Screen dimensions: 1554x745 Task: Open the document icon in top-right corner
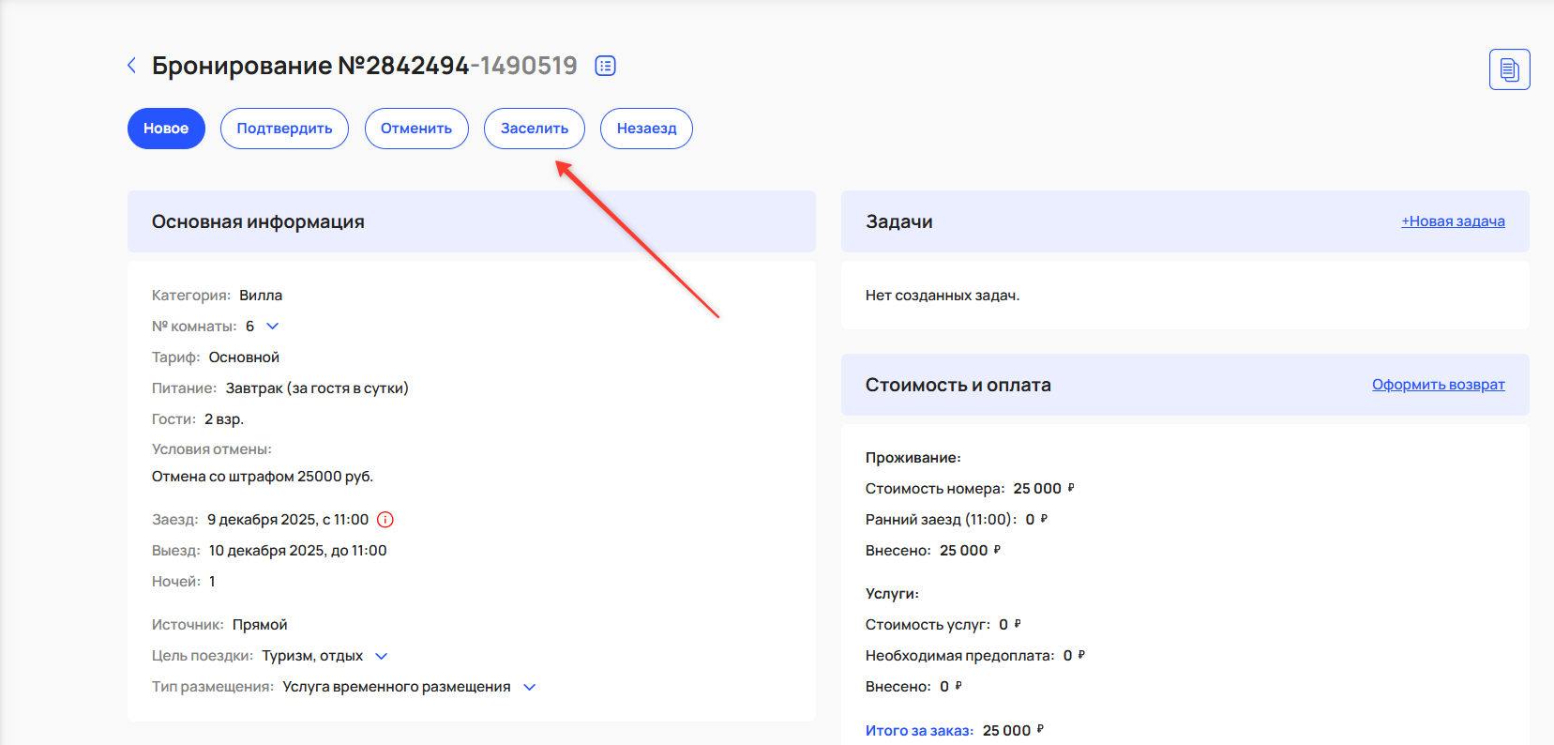pos(1509,69)
